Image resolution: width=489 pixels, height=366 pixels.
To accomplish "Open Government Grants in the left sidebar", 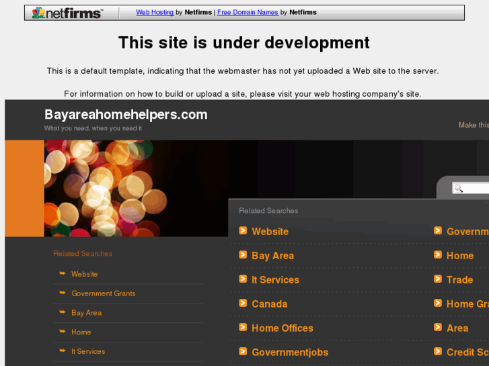I will click(x=104, y=293).
